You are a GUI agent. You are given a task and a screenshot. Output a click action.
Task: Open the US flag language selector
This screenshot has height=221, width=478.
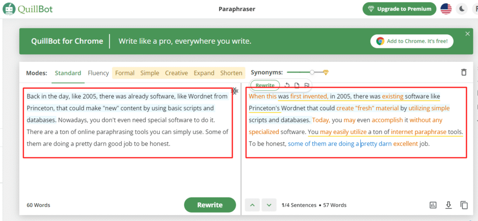[446, 9]
